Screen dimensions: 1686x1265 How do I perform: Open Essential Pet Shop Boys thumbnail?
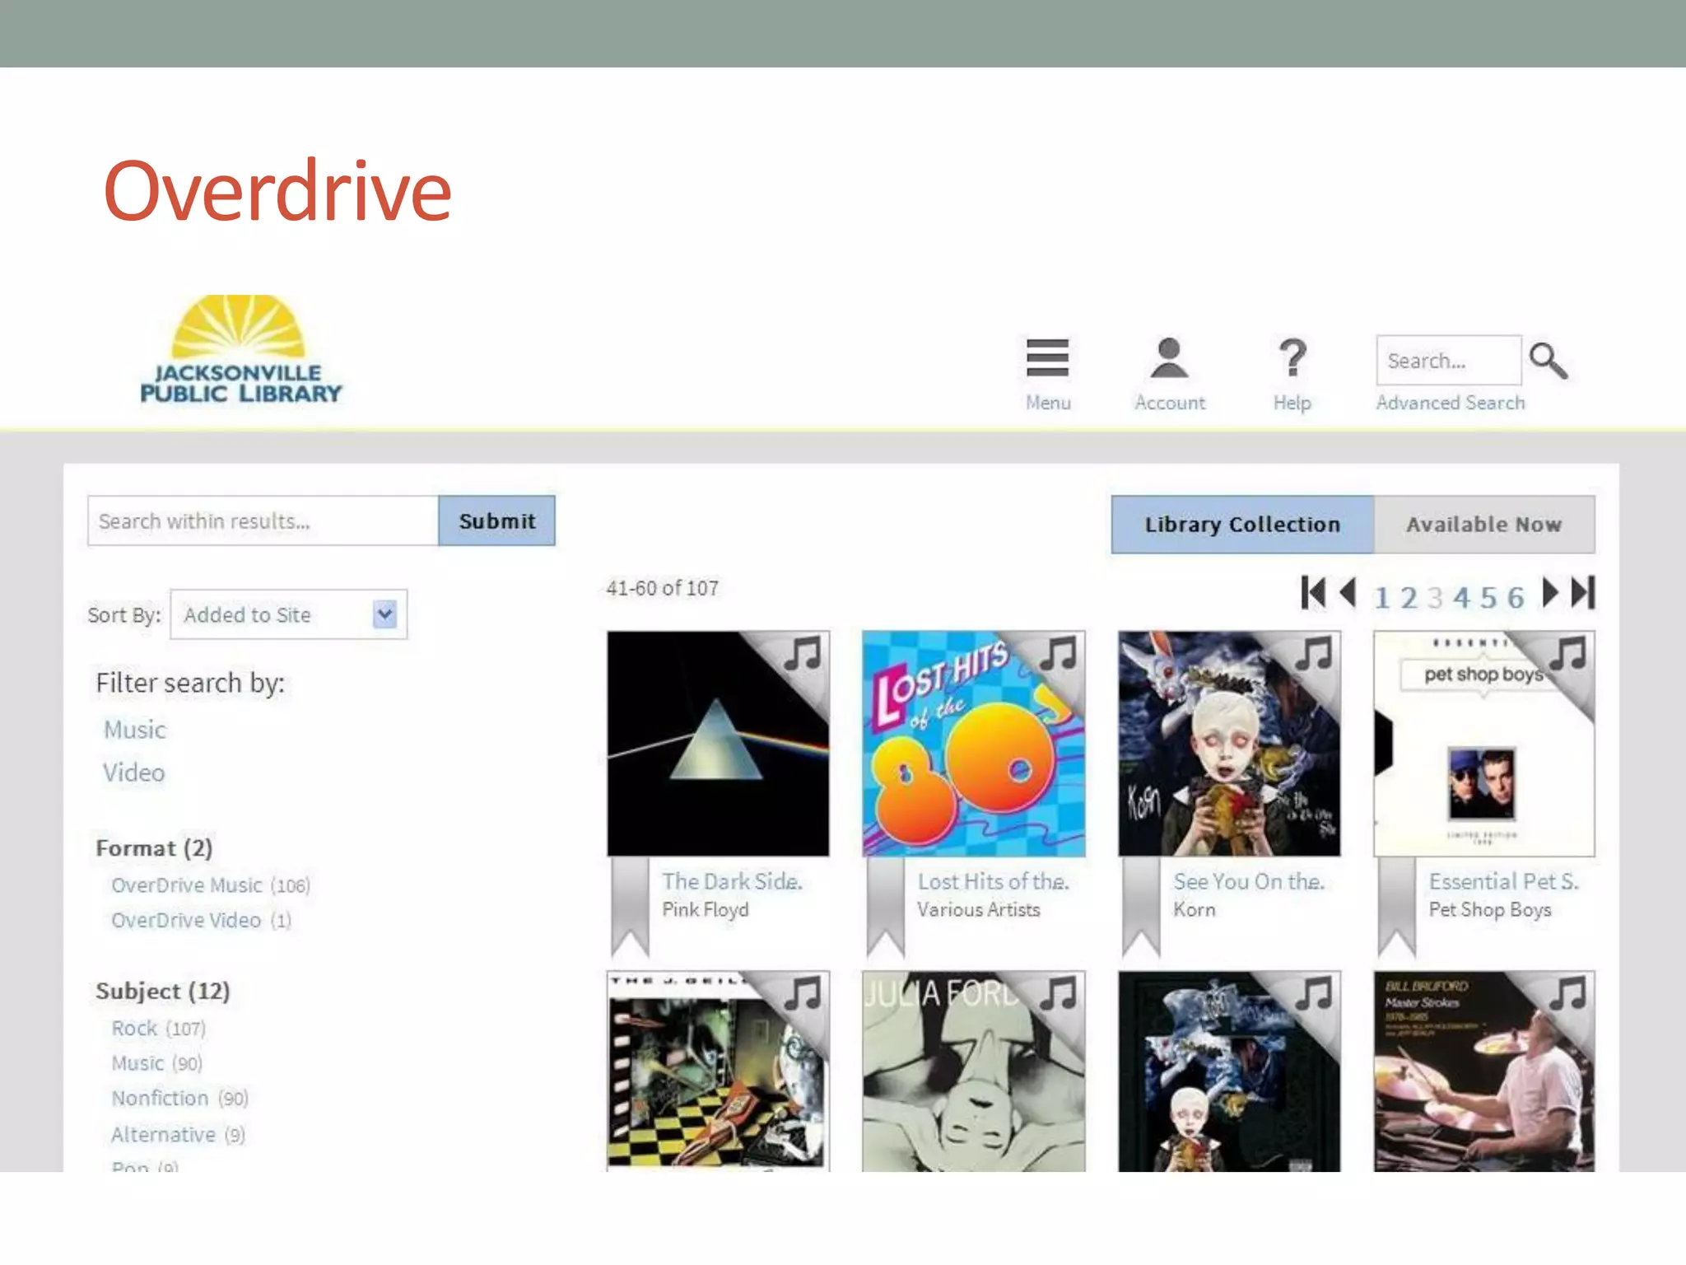pyautogui.click(x=1484, y=744)
